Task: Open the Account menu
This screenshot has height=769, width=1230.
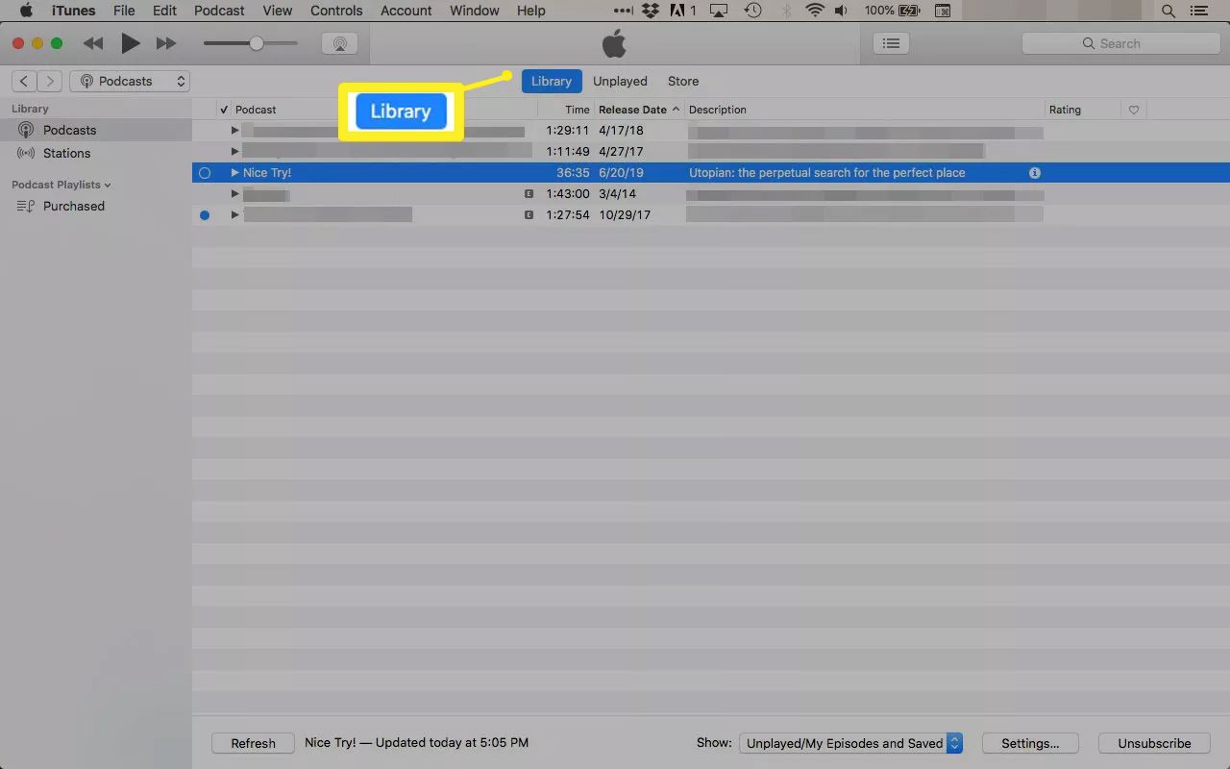Action: point(406,11)
